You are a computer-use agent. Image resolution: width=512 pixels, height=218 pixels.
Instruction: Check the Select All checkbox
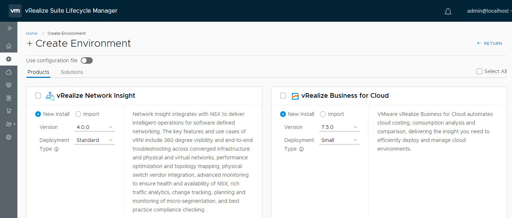coord(479,71)
